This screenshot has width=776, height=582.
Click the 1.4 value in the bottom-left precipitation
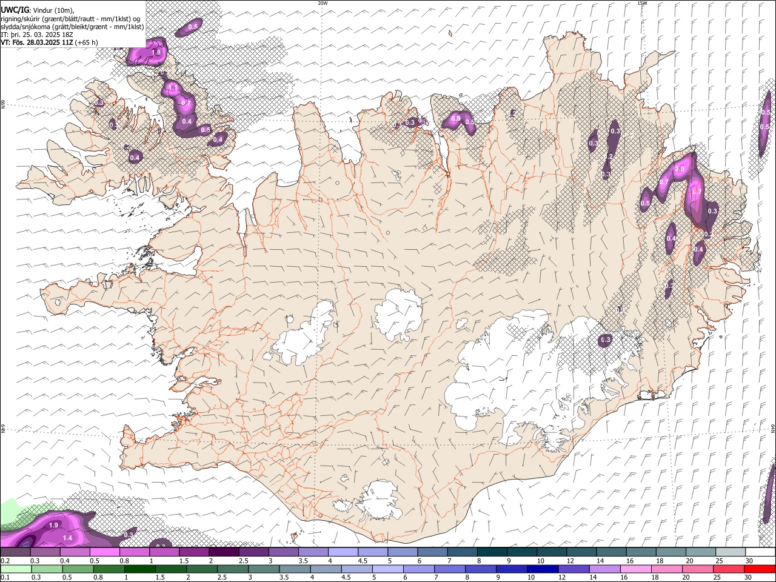point(67,538)
